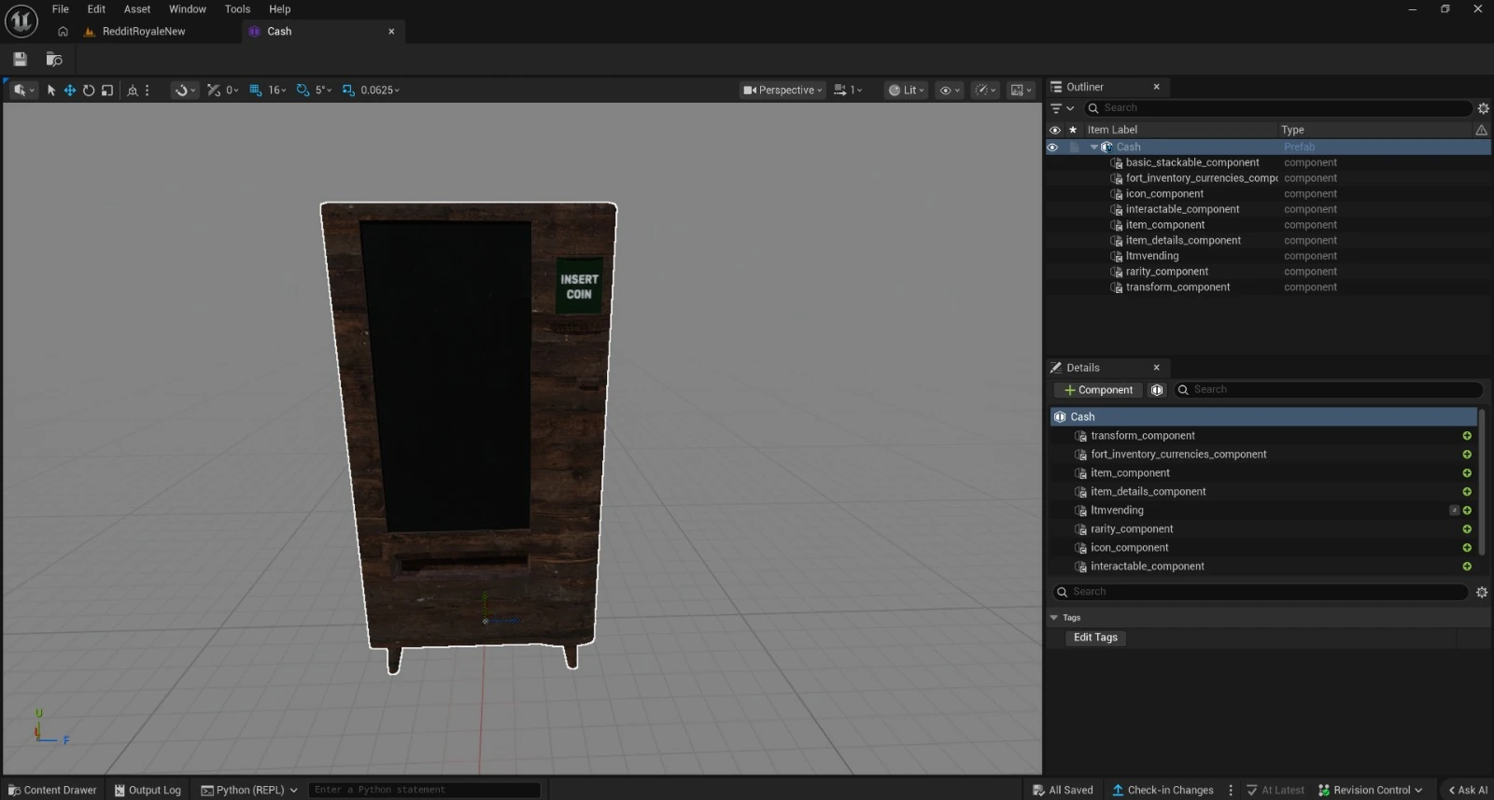The image size is (1494, 800).
Task: Select the Rotate tool in viewport toolbar
Action: tap(89, 91)
